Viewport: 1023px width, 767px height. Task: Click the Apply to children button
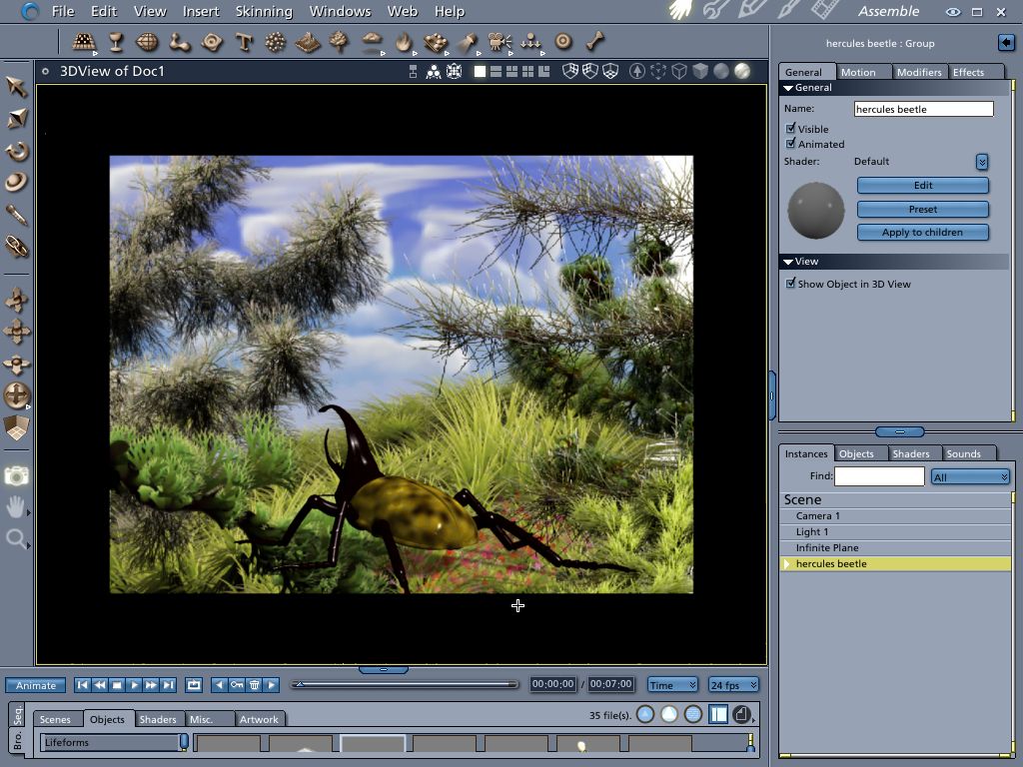pyautogui.click(x=922, y=233)
